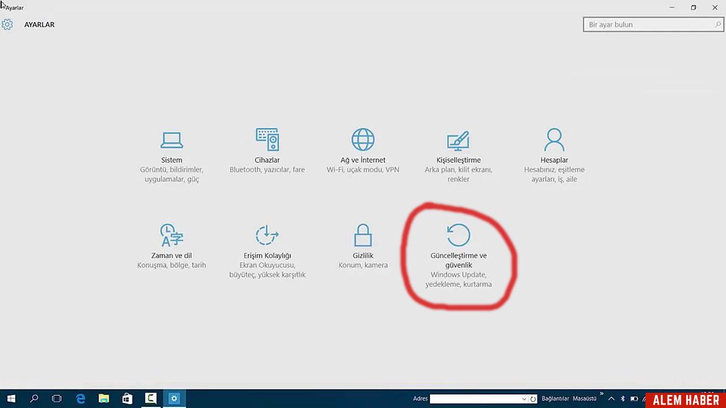Open File Explorer from the taskbar

coord(103,398)
